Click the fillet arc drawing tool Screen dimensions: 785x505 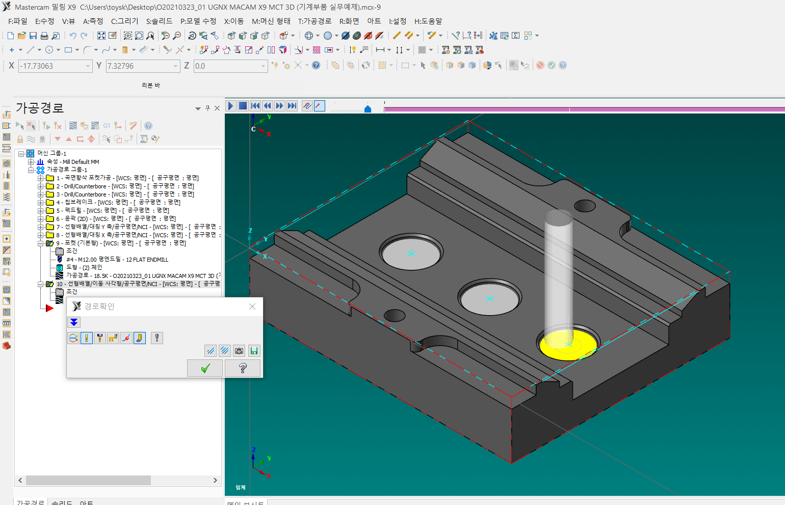(x=87, y=50)
